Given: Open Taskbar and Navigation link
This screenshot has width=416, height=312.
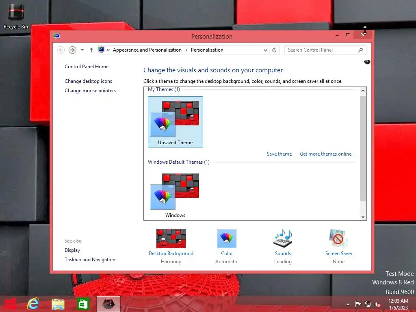Looking at the screenshot, I should (x=90, y=260).
